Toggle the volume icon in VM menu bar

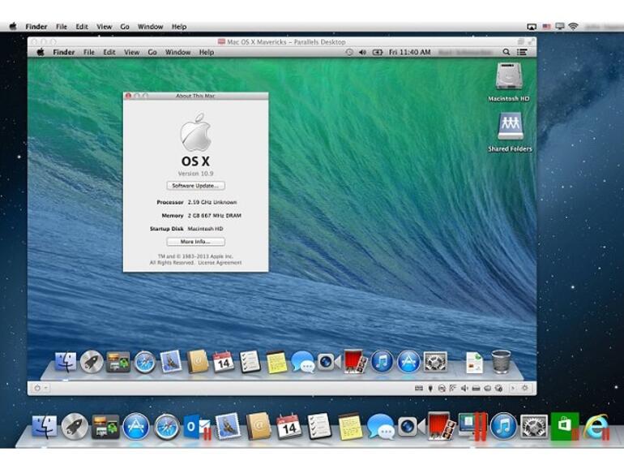point(363,52)
